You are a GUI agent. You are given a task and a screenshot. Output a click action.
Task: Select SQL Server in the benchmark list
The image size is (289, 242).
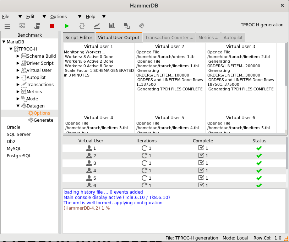pos(18,134)
